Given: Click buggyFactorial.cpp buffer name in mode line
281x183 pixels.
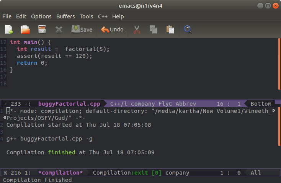Looking at the screenshot, I should (69, 104).
